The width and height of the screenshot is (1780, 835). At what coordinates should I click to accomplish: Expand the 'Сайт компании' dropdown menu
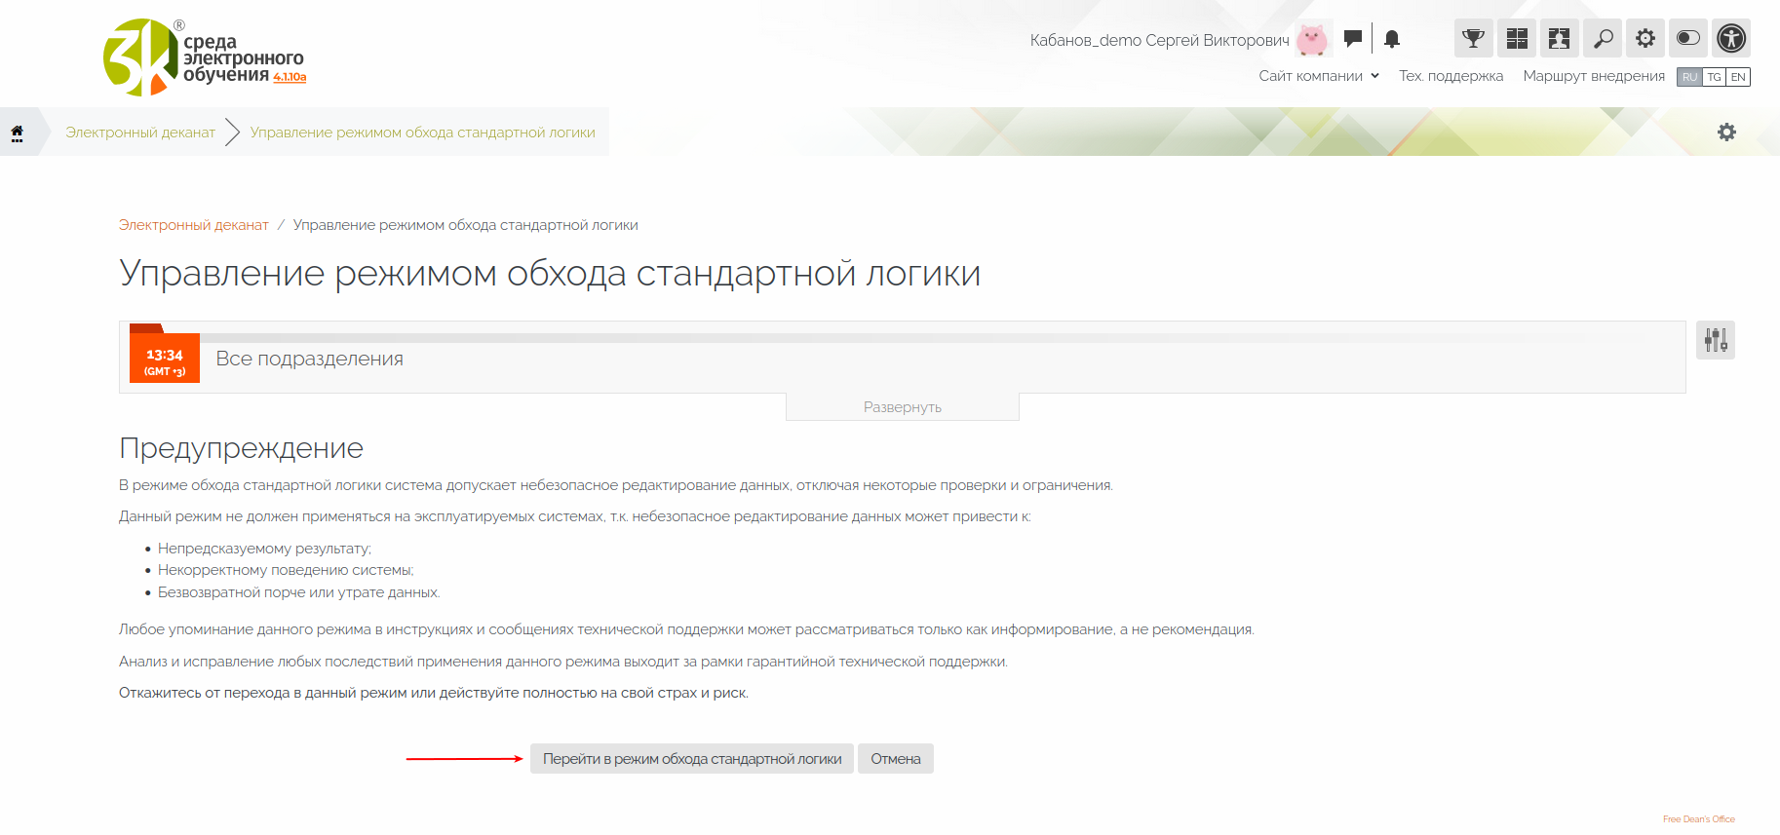click(1318, 76)
